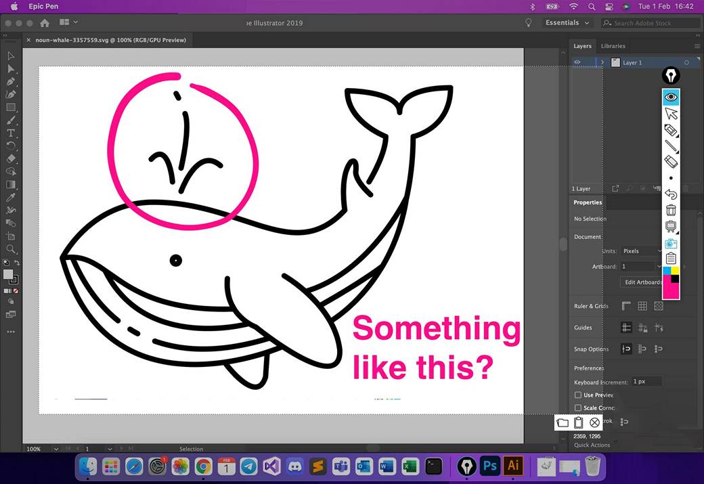Enable the Scale Corners checkbox
The image size is (704, 484).
click(x=578, y=408)
